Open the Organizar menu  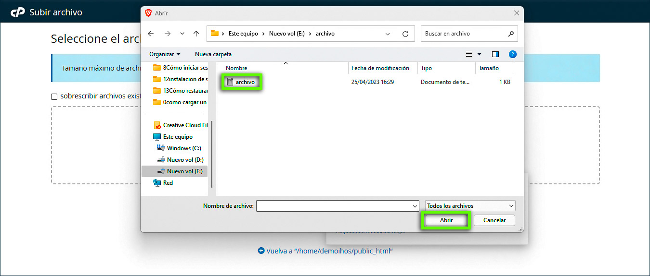(165, 54)
